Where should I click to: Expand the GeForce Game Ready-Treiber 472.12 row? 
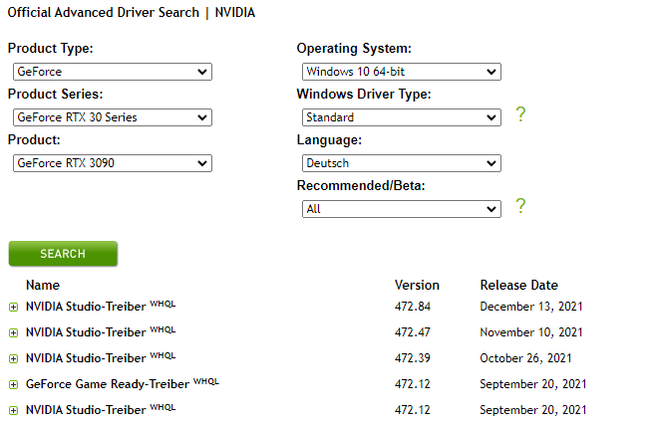(x=13, y=385)
